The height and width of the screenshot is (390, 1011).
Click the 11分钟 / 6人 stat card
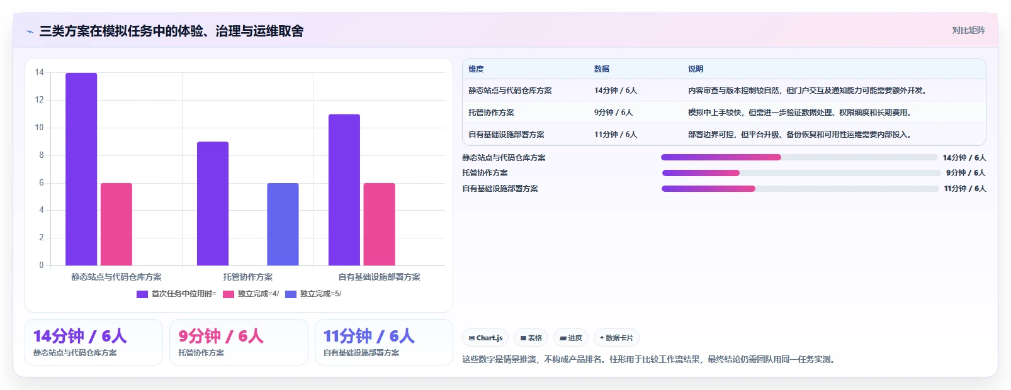point(384,342)
